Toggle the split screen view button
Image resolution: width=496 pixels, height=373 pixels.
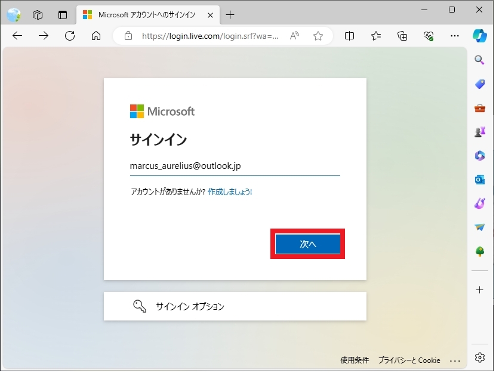tap(350, 36)
